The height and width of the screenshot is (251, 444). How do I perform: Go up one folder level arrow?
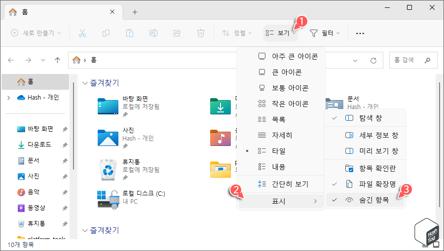click(58, 60)
